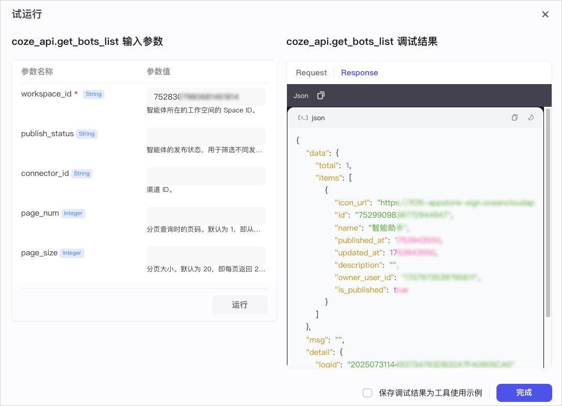Click the "name" key in the JSON
This screenshot has width=562, height=406.
(348, 228)
